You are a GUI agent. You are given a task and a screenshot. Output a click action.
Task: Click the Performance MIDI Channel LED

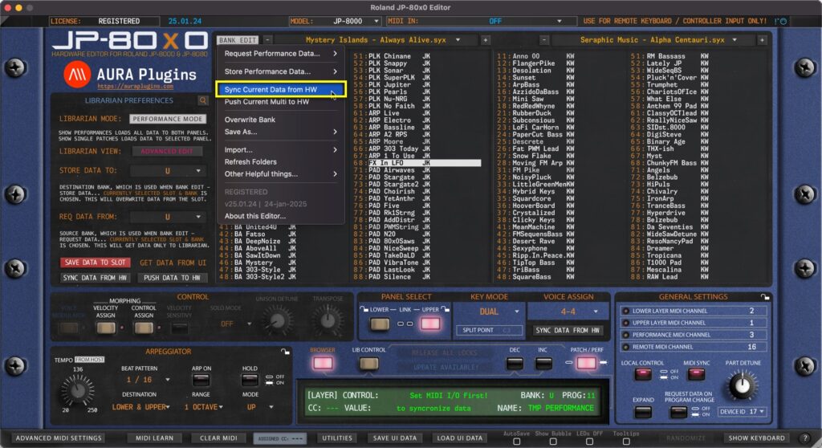click(626, 335)
